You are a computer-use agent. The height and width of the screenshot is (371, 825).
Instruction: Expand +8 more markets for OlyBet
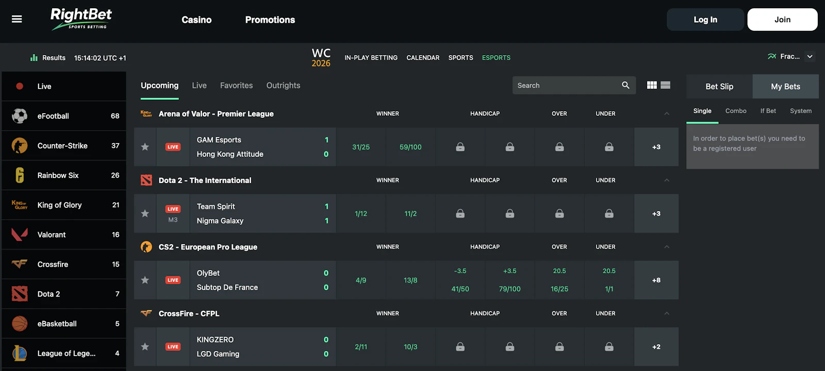656,280
